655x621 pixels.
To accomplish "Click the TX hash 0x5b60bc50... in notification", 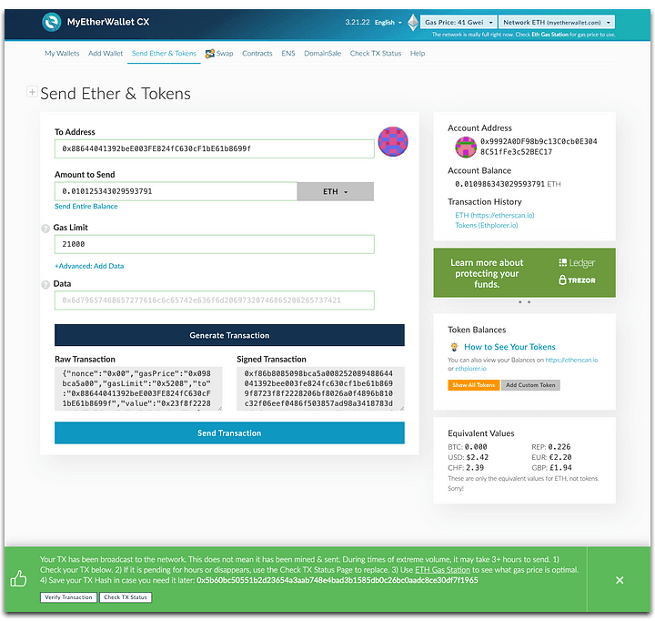I will (338, 580).
